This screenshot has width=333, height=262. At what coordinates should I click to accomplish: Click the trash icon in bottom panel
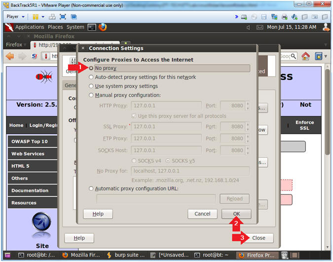pyautogui.click(x=284, y=255)
